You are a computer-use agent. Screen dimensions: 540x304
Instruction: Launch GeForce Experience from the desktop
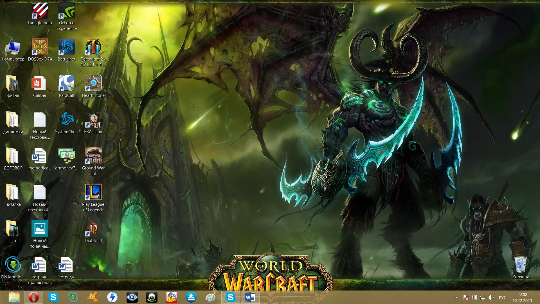[67, 16]
